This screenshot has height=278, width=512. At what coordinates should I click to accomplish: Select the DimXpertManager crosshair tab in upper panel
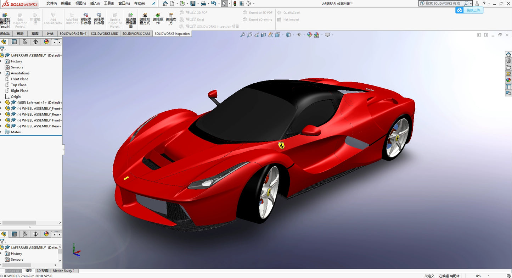click(x=35, y=42)
